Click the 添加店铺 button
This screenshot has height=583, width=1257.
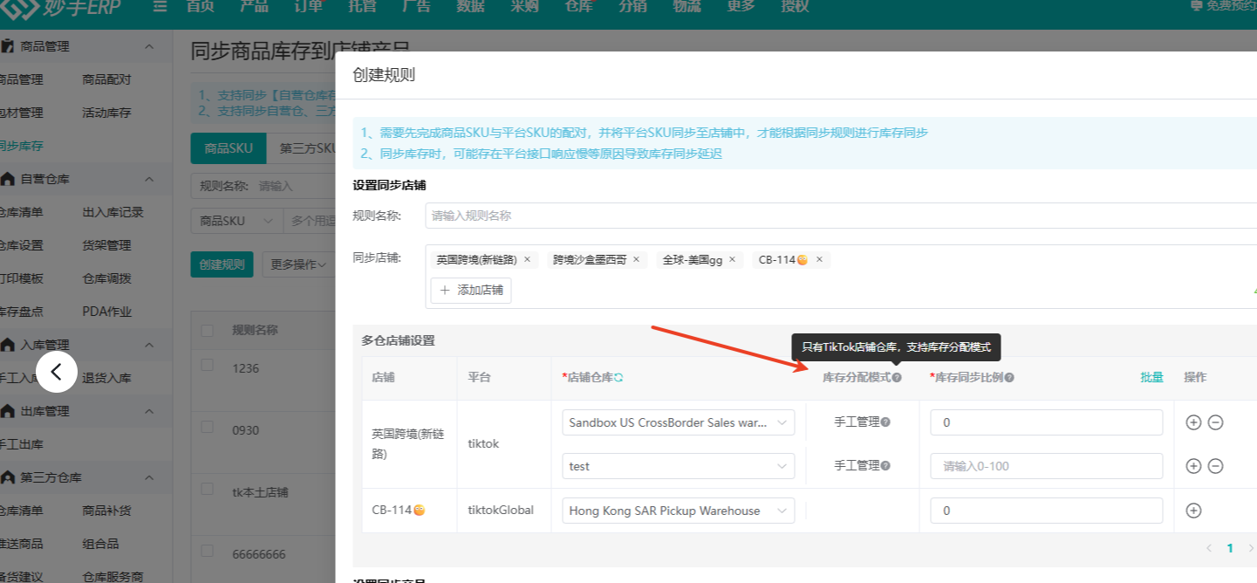pyautogui.click(x=471, y=290)
